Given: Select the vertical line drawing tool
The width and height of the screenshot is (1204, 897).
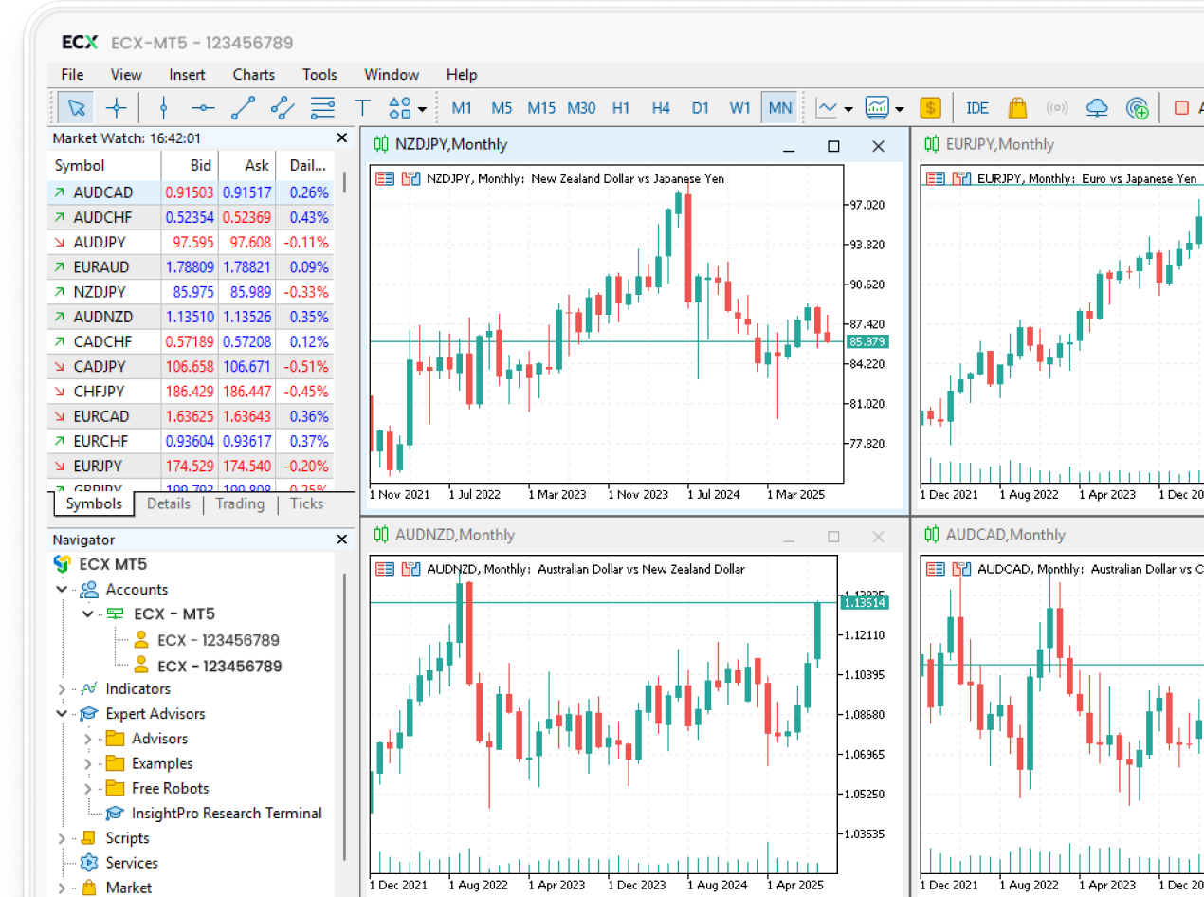Looking at the screenshot, I should point(163,108).
